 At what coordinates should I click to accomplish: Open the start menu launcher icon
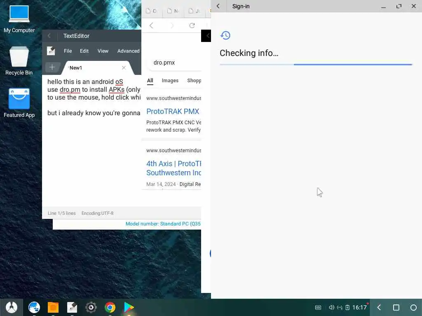[x=11, y=307]
